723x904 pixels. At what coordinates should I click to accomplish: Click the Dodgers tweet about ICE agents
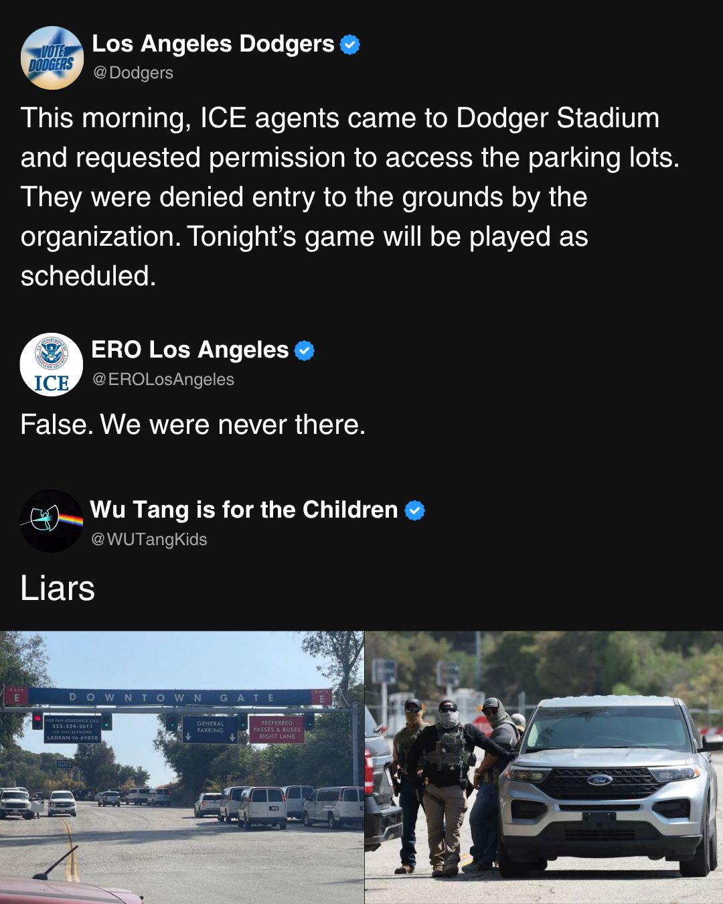(350, 197)
